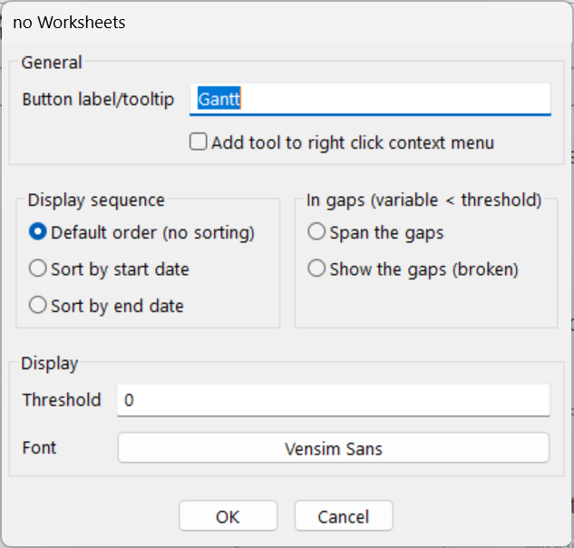
Task: Pick Show the gaps (broken) option
Action: [316, 269]
